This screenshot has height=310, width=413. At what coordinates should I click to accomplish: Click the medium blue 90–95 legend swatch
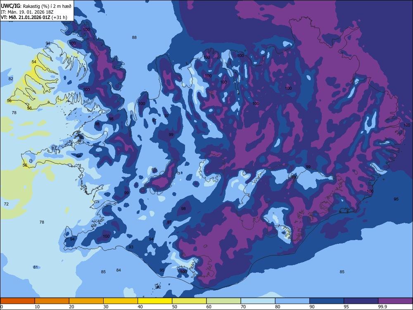coord(327,301)
